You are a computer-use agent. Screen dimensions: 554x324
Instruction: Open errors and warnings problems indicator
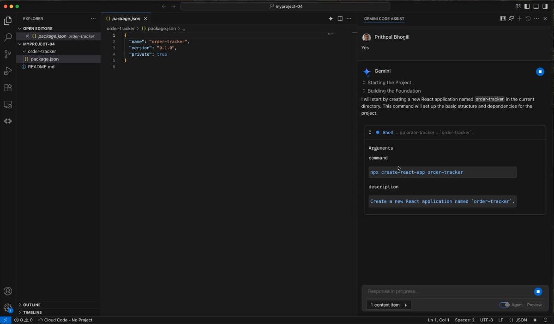pos(24,320)
